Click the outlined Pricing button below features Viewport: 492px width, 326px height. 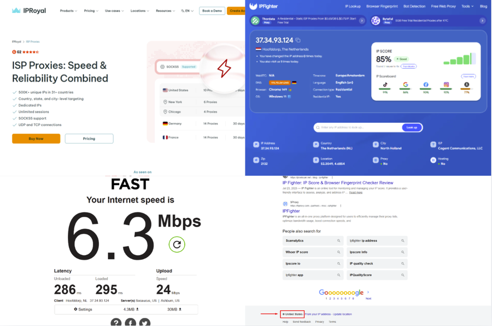click(89, 139)
